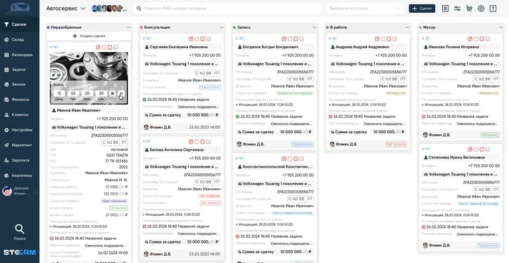Viewport: 509px width, 263px height.
Task: Open the Консультация column options menu
Action: point(222,27)
